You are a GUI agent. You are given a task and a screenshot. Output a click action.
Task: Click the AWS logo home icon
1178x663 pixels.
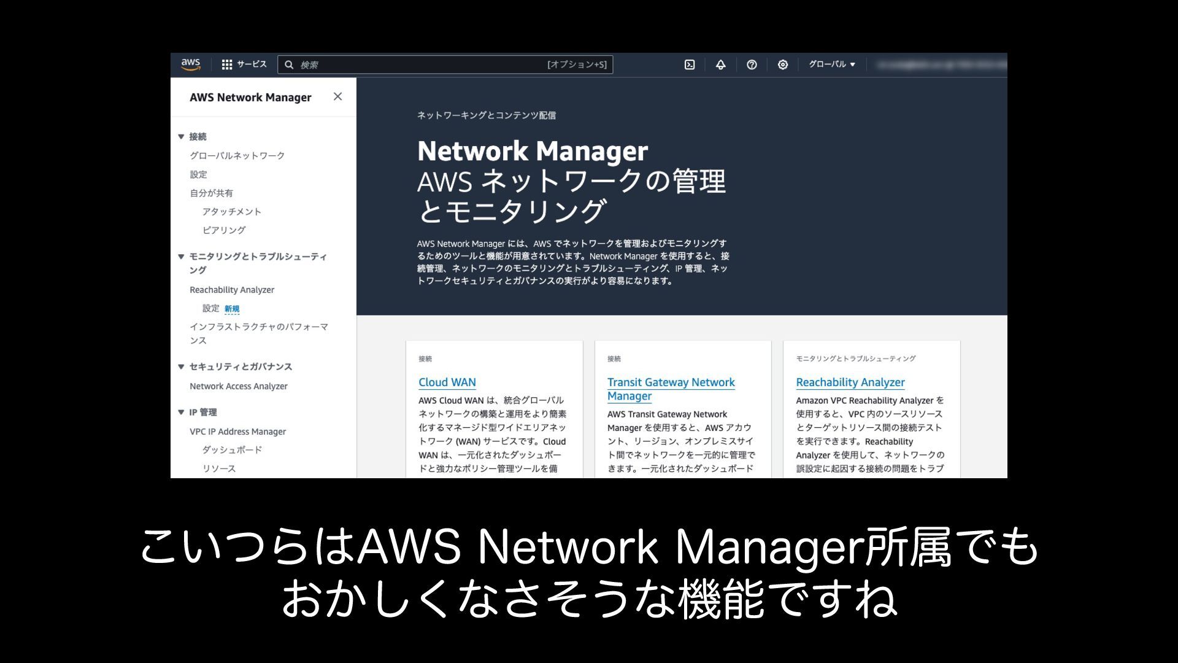tap(191, 64)
